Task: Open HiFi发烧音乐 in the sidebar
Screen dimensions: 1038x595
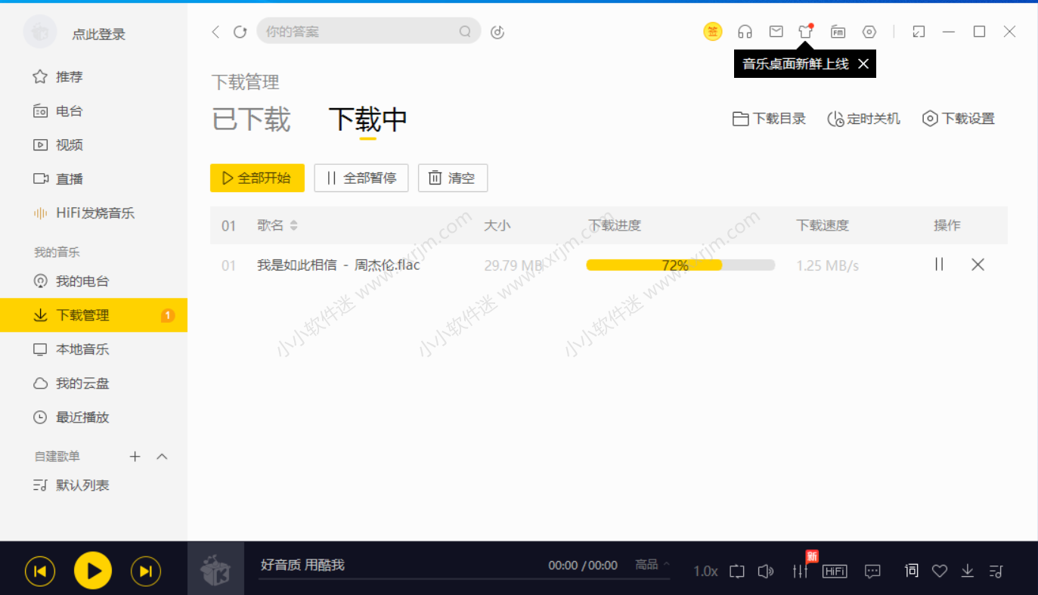Action: tap(94, 213)
